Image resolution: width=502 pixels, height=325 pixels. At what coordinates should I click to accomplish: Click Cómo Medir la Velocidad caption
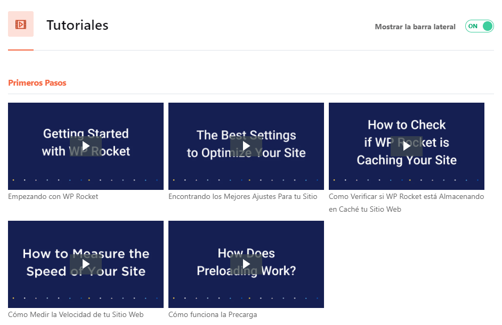point(75,314)
